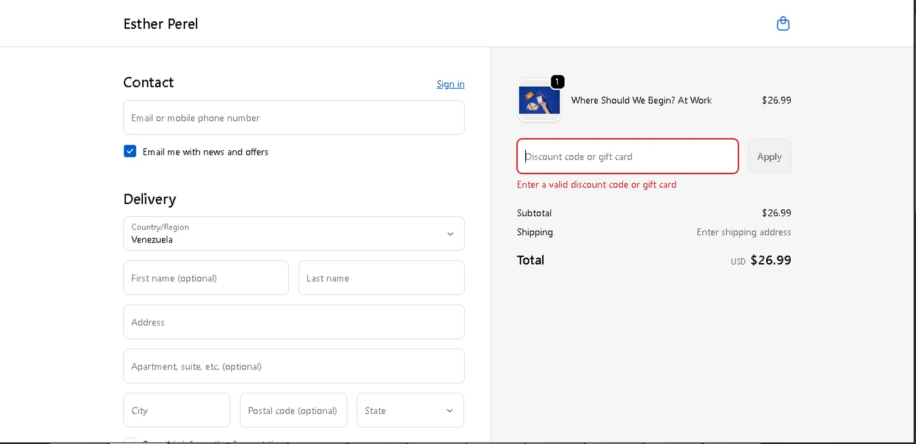Click the Email or mobile phone number field
Viewport: 916px width, 444px height.
tap(294, 118)
